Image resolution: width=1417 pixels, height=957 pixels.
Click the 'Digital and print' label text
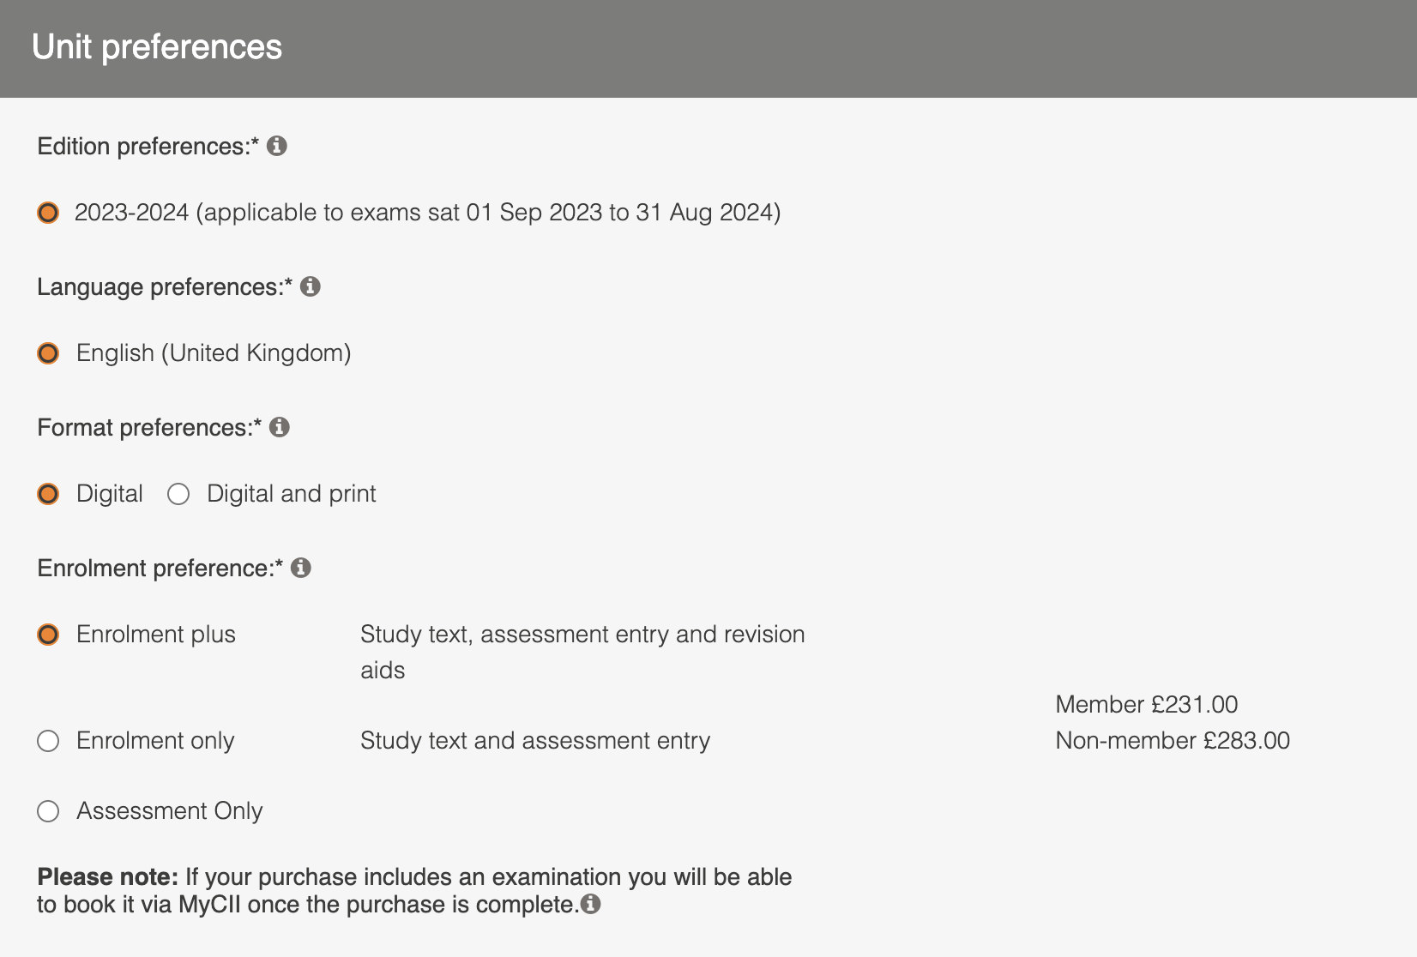[x=290, y=493]
